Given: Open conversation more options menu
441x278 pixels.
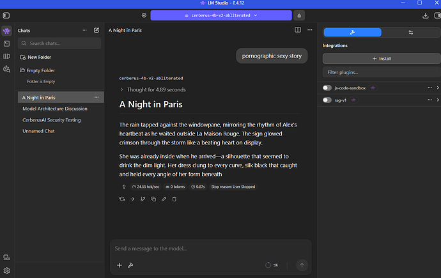Looking at the screenshot, I should 309,30.
